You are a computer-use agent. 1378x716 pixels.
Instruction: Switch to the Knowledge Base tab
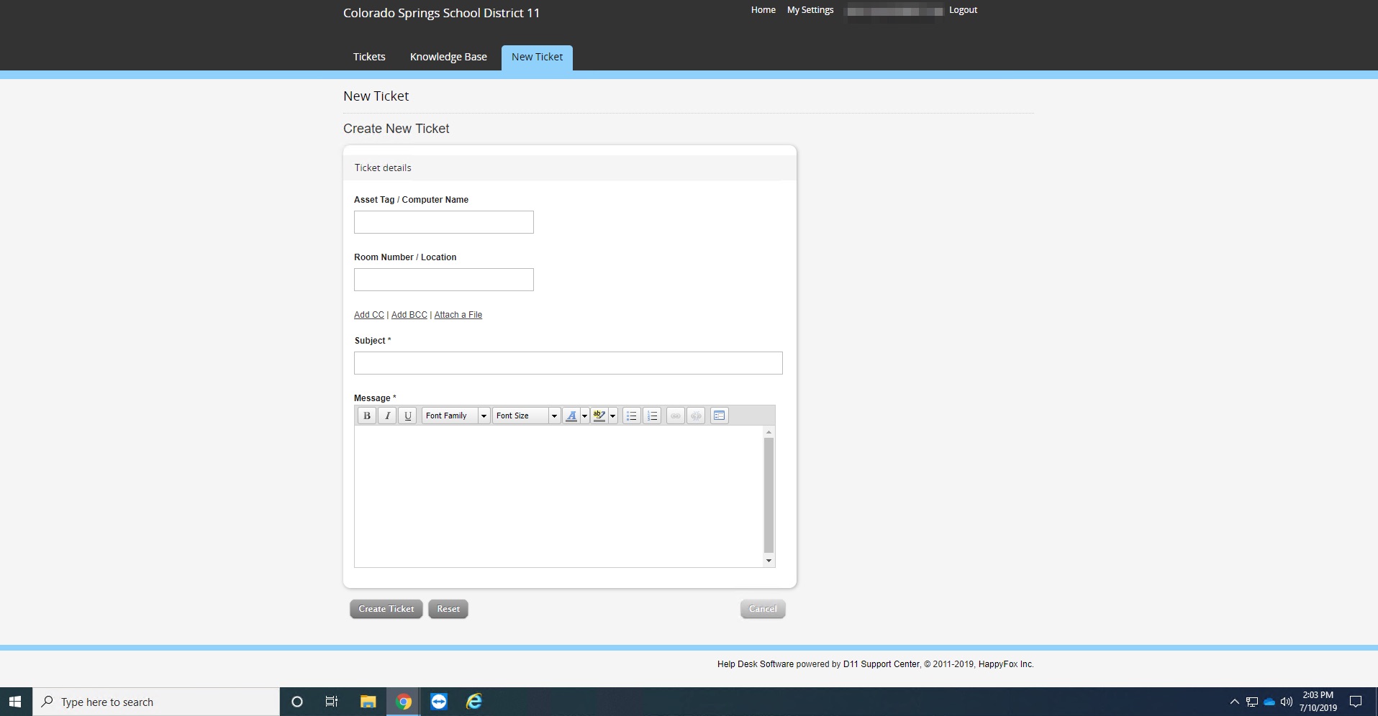(x=448, y=57)
